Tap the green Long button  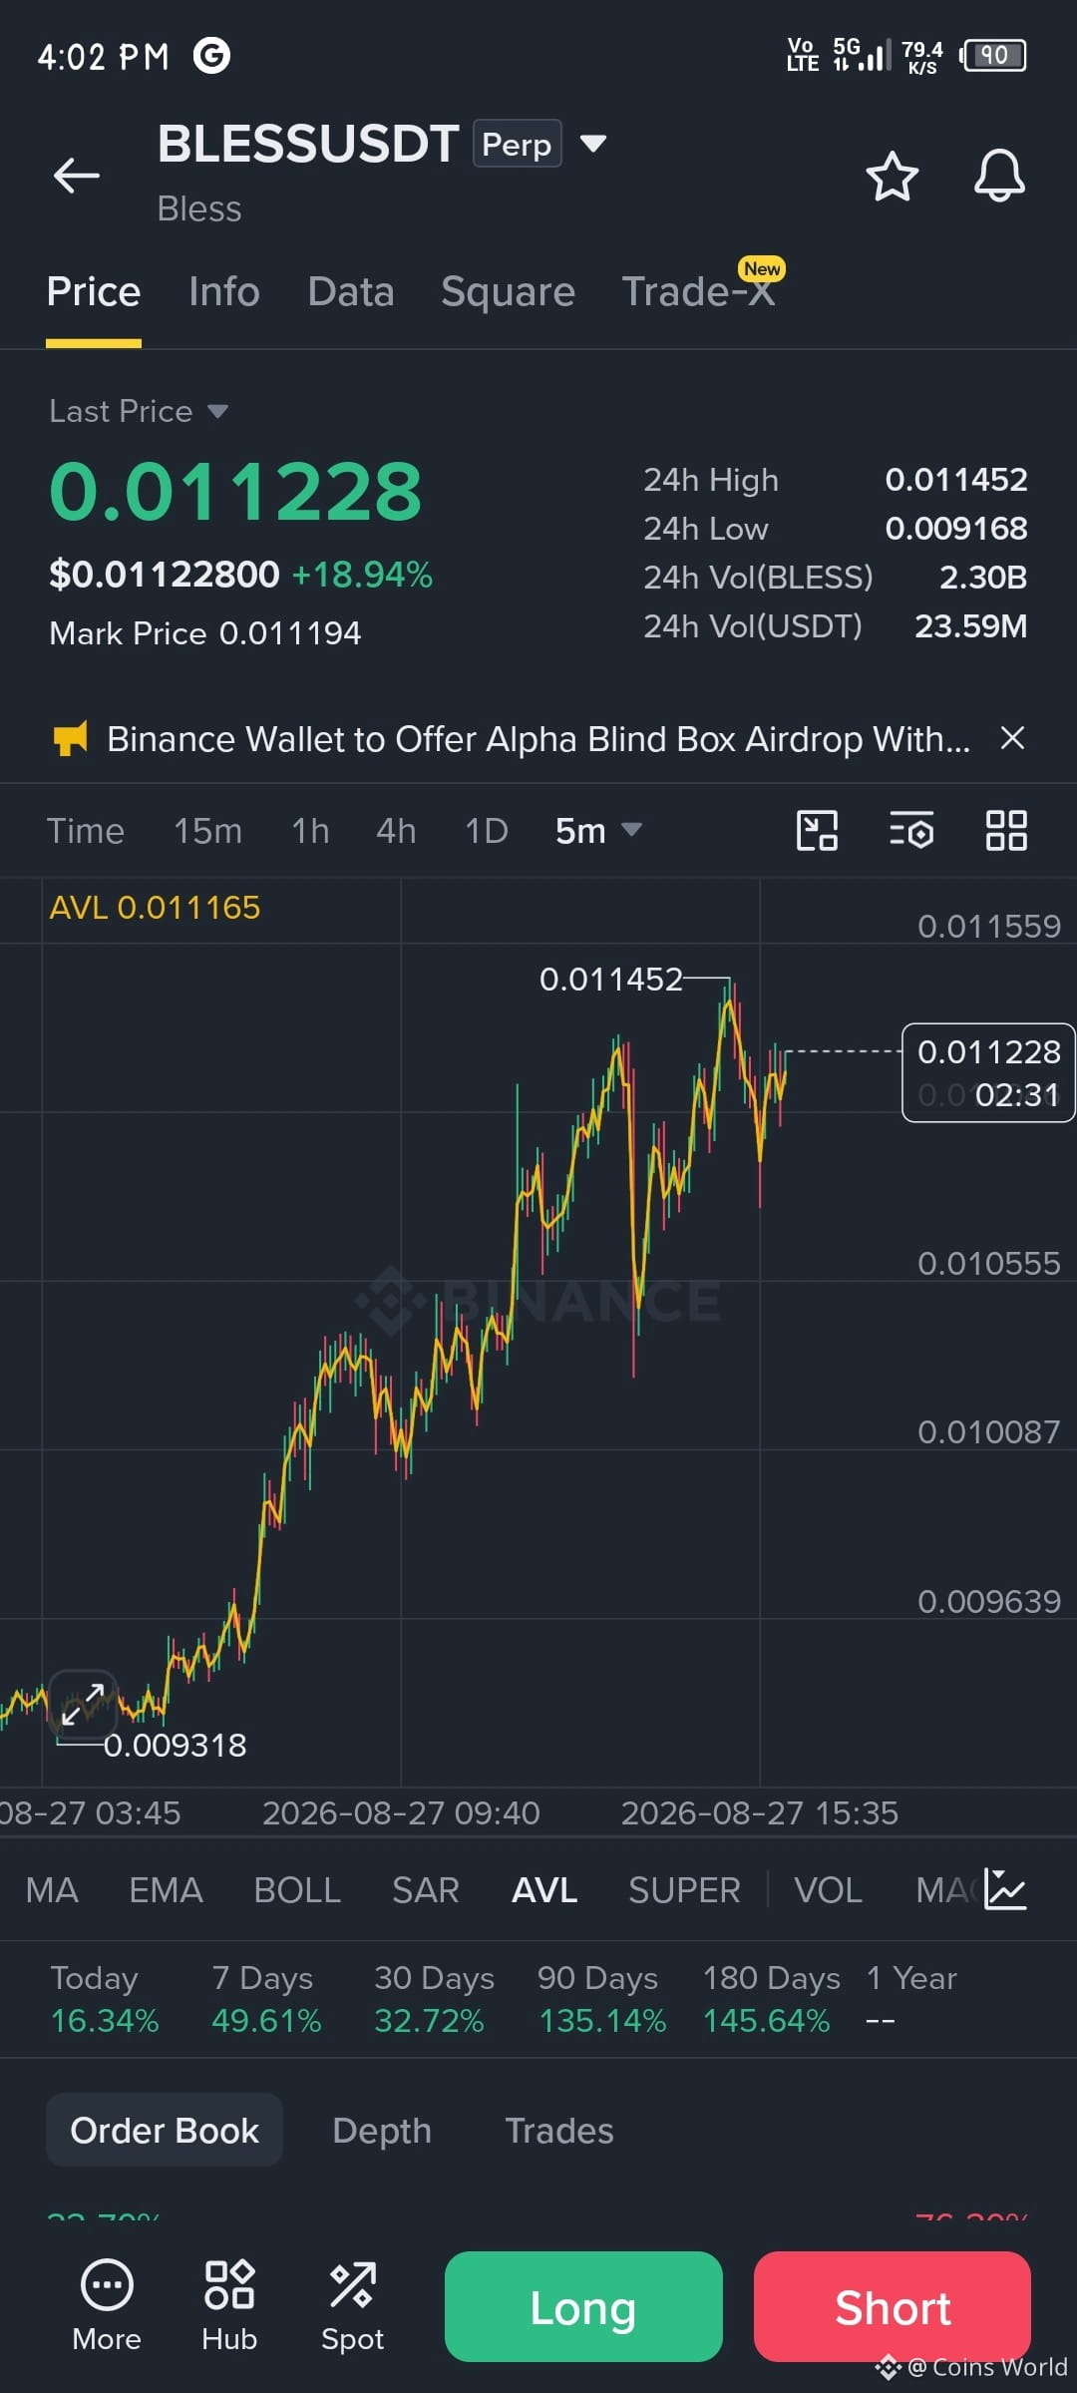(x=583, y=2306)
